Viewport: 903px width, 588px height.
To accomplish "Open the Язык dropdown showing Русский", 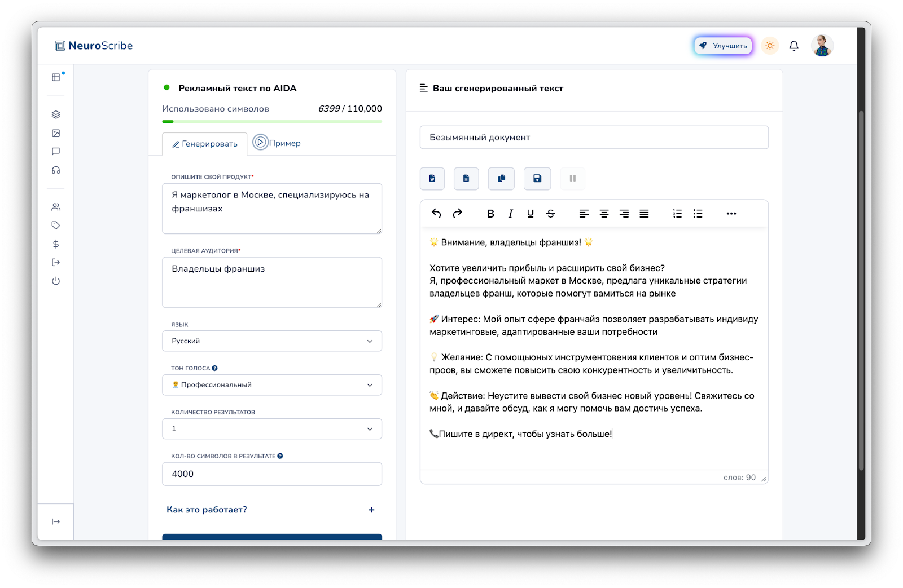I will coord(272,341).
